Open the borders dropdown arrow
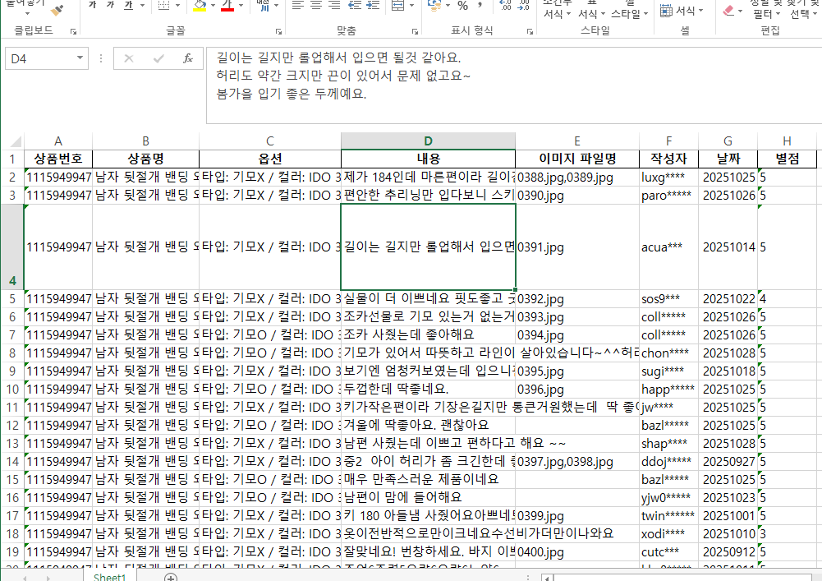The image size is (822, 581). tap(177, 6)
